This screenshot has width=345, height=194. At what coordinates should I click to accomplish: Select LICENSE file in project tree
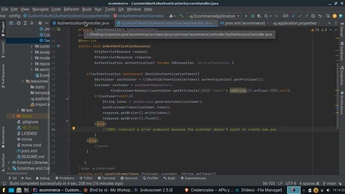[x=27, y=134]
